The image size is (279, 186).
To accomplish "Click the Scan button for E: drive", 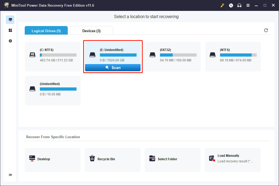I will 113,68.
